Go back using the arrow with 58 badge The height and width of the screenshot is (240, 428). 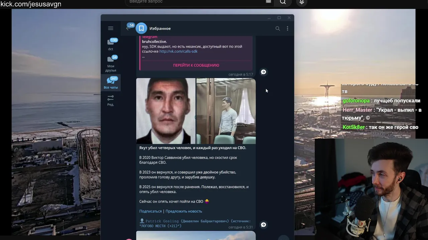tap(129, 28)
